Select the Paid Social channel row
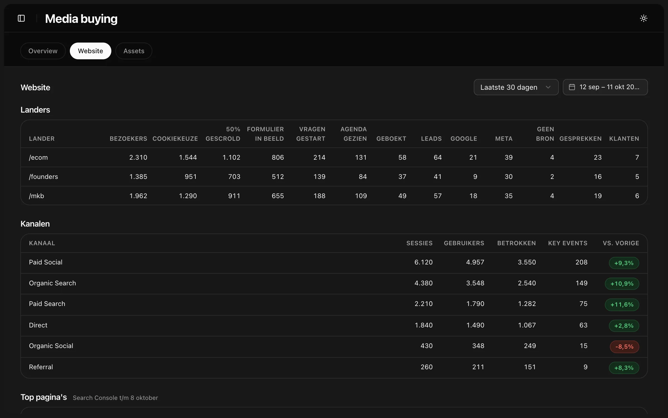 (334, 263)
